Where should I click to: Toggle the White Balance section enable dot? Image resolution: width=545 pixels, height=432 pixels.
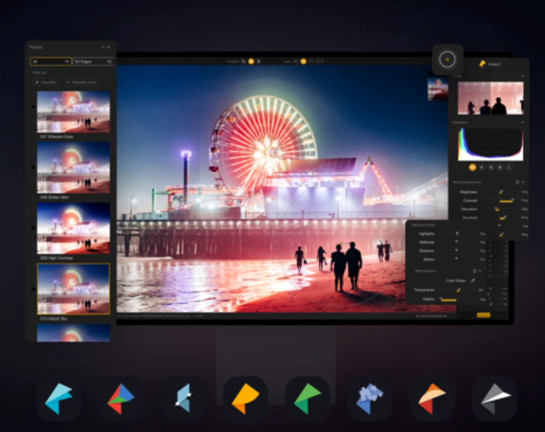pos(412,271)
